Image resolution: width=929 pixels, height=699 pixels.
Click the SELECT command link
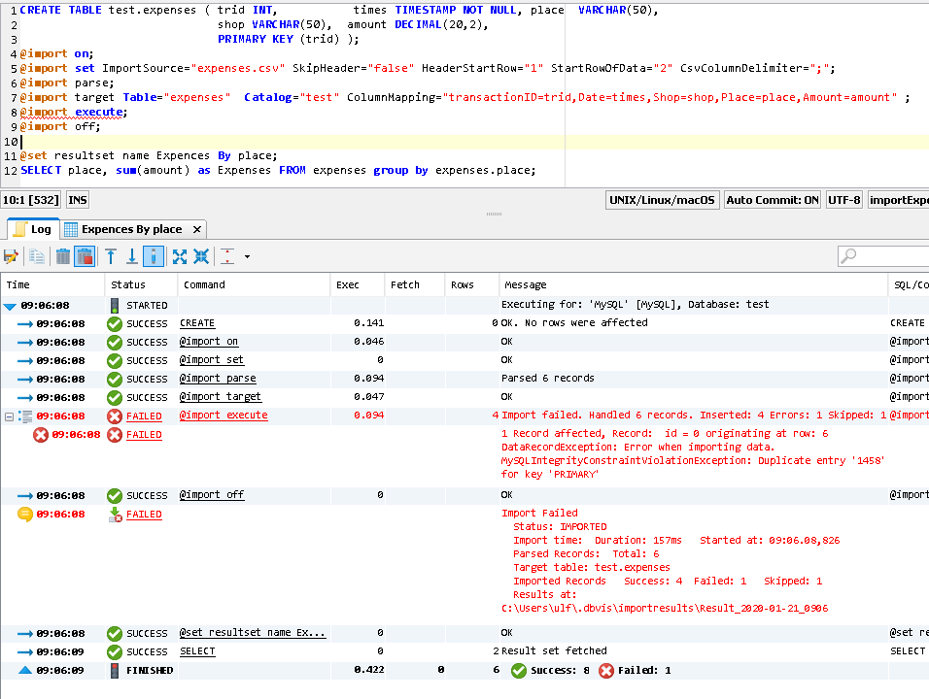coord(197,651)
